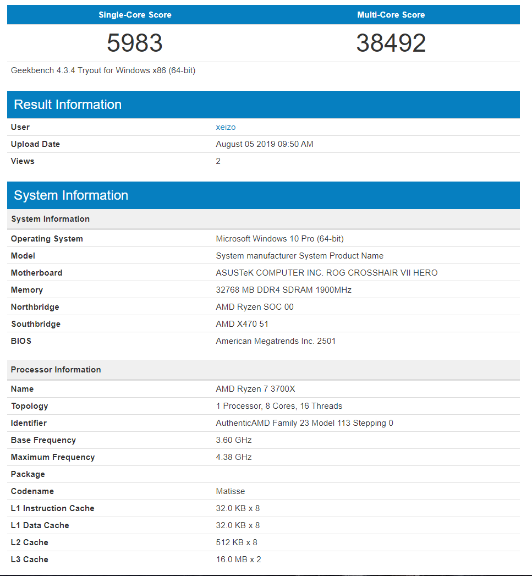
Task: Click the L1 Data Cache row label
Action: tap(40, 526)
